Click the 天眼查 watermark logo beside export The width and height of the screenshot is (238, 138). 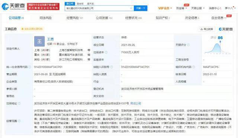tap(226, 29)
